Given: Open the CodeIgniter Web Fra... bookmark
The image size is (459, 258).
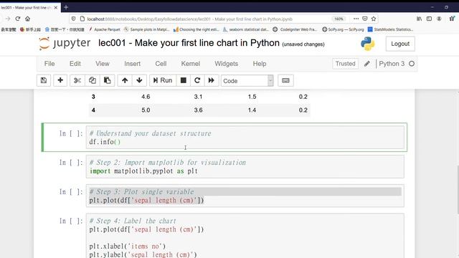Looking at the screenshot, I should 295,29.
